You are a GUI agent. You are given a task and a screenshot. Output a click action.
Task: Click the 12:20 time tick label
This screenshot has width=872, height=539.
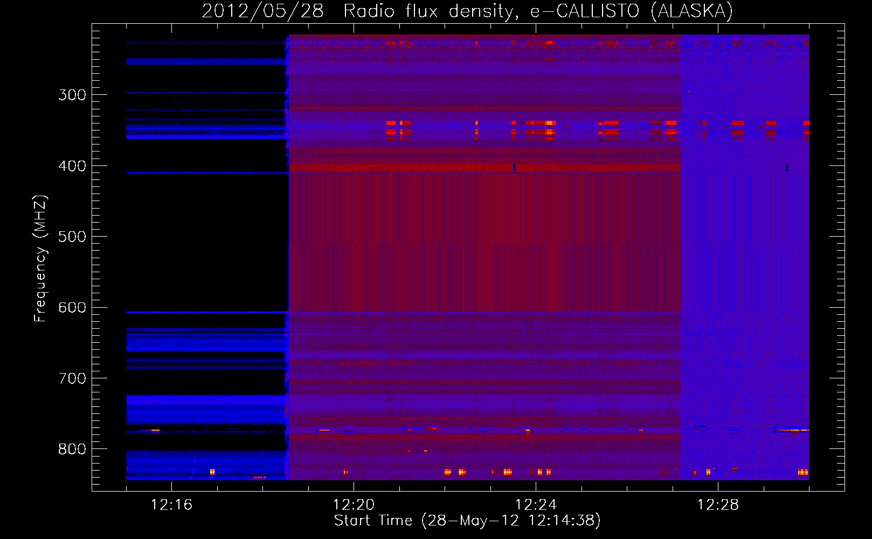pyautogui.click(x=354, y=505)
